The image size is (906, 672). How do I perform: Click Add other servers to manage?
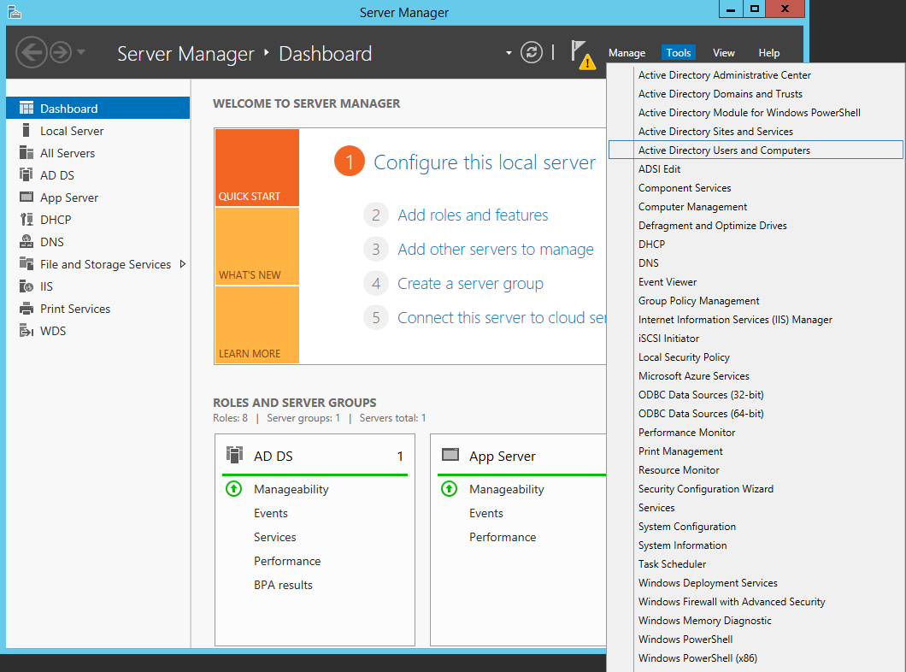pyautogui.click(x=495, y=249)
